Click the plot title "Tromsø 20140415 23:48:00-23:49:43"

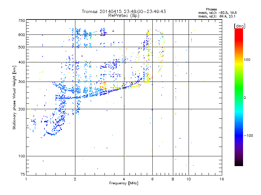pyautogui.click(x=124, y=11)
